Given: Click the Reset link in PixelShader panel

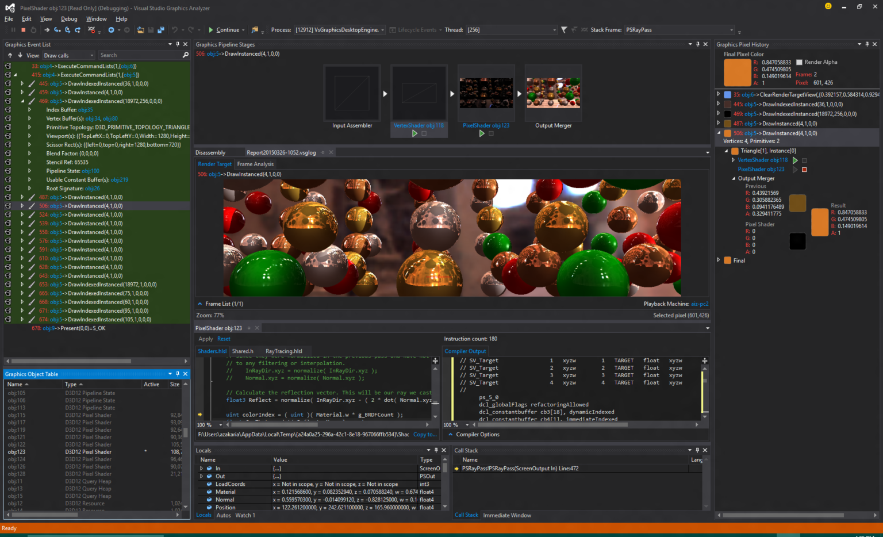Looking at the screenshot, I should pyautogui.click(x=224, y=339).
